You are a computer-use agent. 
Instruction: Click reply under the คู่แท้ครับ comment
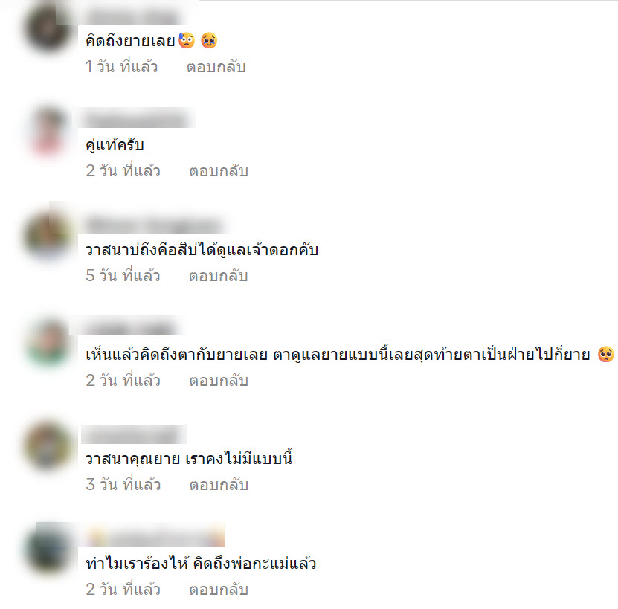pyautogui.click(x=219, y=171)
